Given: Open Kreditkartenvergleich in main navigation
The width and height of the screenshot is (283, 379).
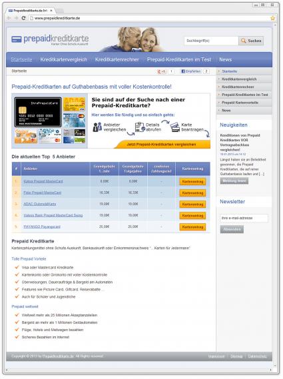Looking at the screenshot, I should 63,59.
